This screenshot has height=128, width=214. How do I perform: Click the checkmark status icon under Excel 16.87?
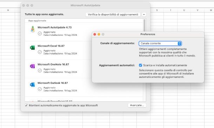(40, 52)
